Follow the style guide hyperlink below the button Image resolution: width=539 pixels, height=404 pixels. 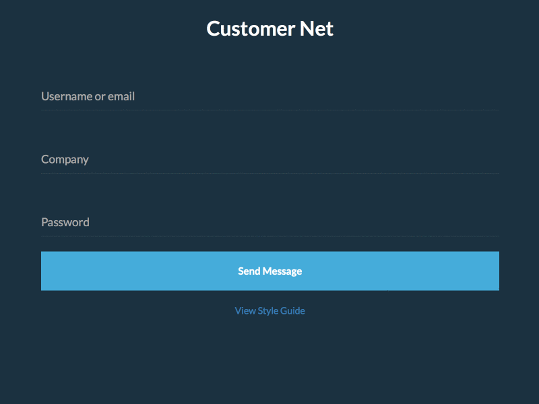[x=269, y=310]
